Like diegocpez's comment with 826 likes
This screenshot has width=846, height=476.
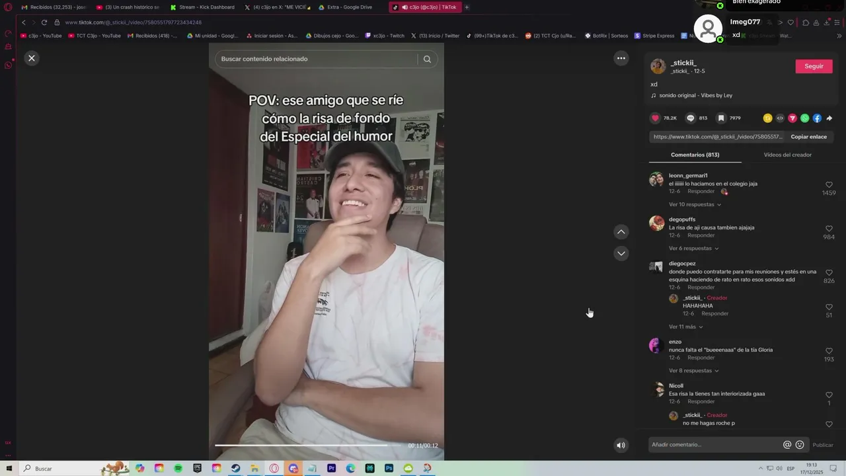(829, 272)
